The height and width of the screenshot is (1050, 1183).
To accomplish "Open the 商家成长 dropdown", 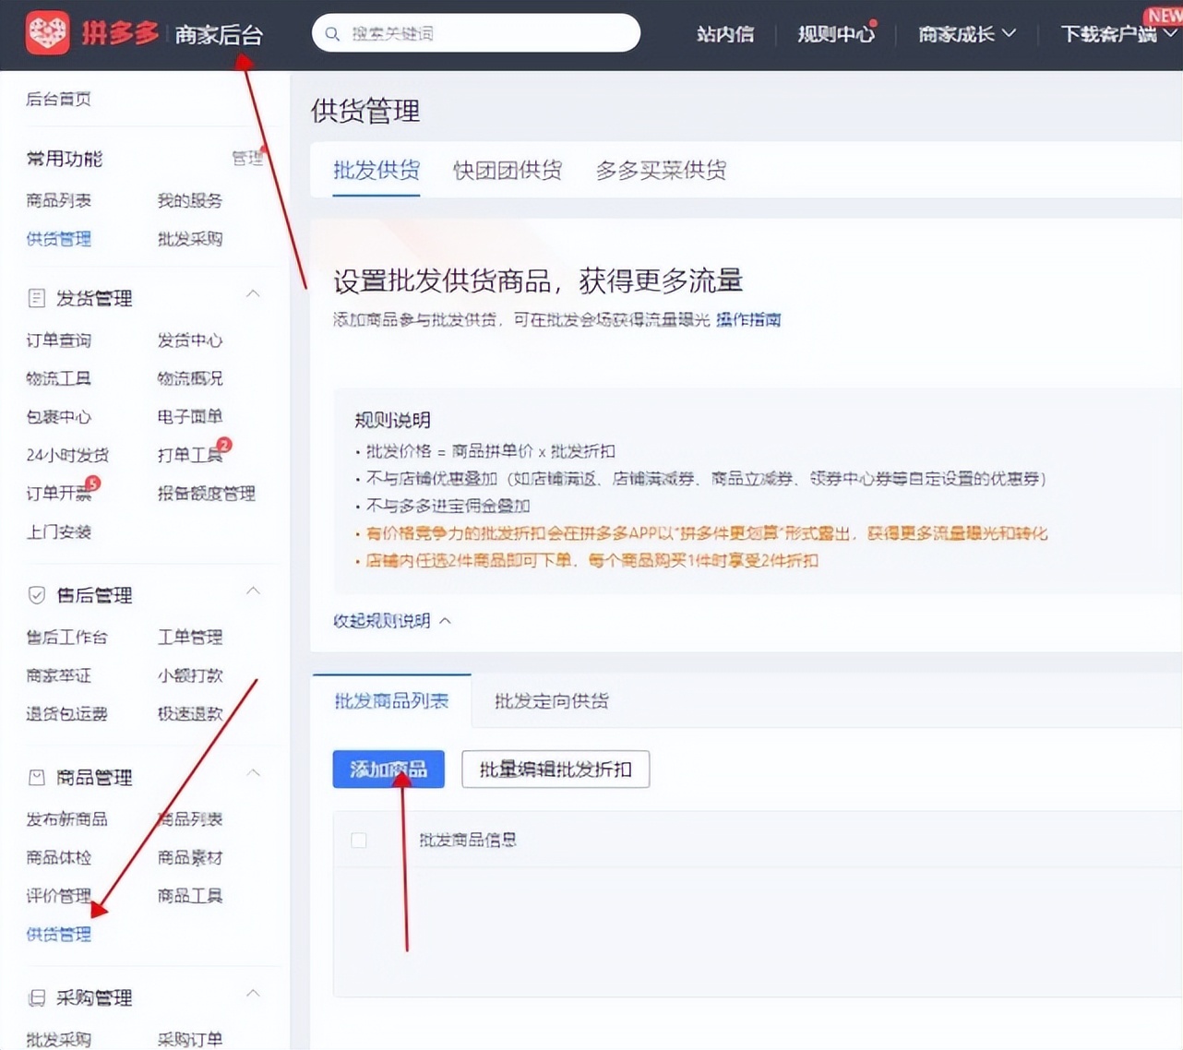I will (966, 34).
